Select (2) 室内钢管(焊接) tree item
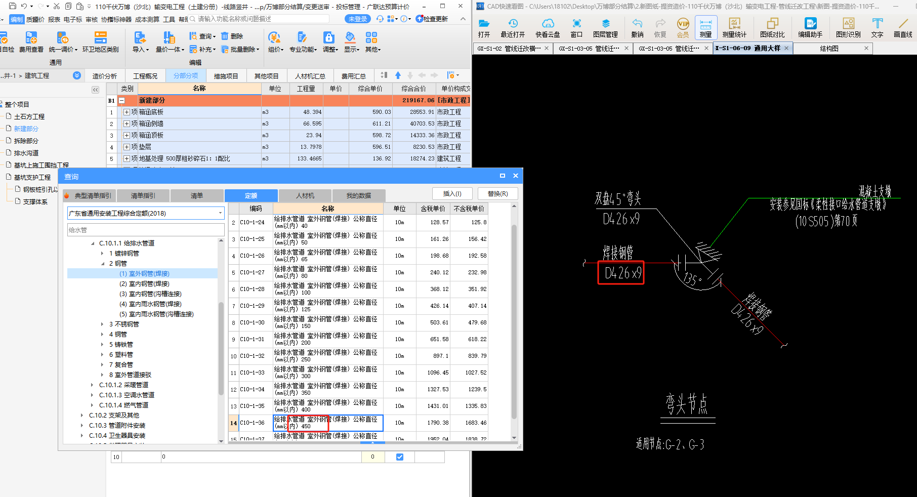The image size is (917, 497). point(144,284)
